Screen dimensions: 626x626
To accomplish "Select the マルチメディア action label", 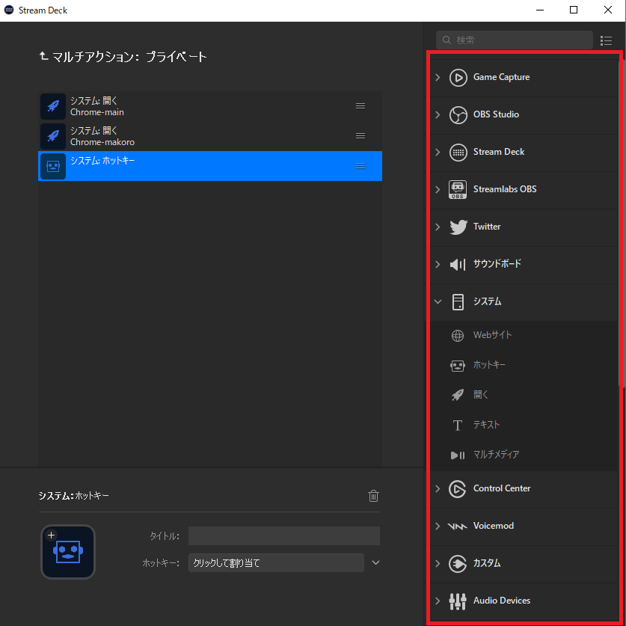I will coord(496,455).
